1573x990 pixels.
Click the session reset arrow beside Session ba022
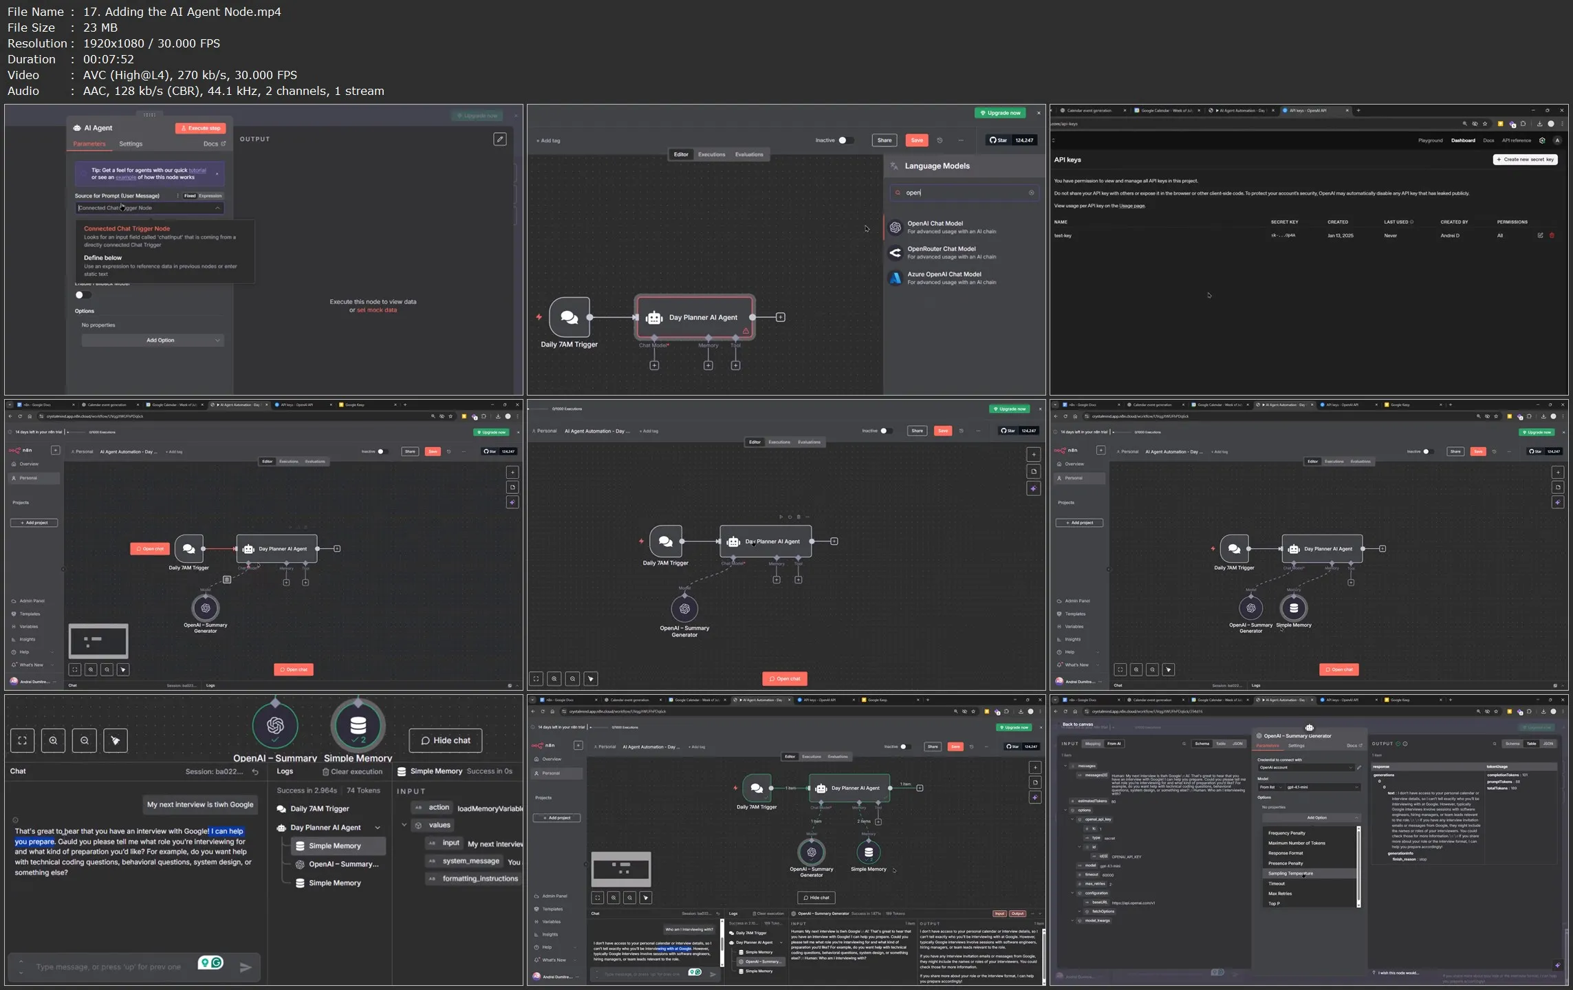pyautogui.click(x=255, y=772)
